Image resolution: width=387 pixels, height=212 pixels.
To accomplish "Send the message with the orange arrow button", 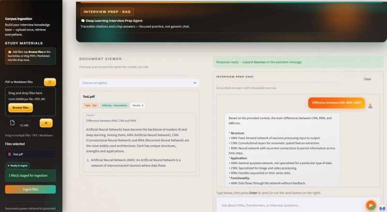I will (x=371, y=205).
